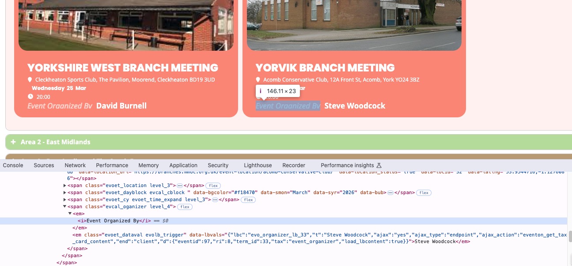Toggle the flex badge on evcal_oganizer span
This screenshot has height=266, width=572.
185,207
